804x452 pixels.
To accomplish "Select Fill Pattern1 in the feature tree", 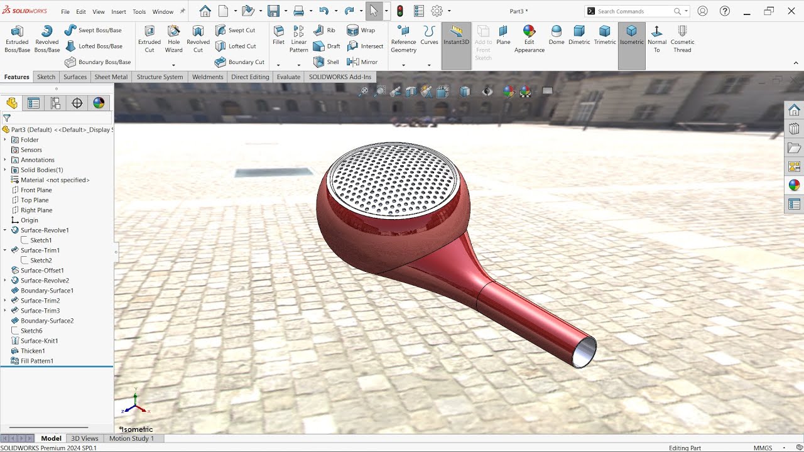I will pyautogui.click(x=37, y=361).
